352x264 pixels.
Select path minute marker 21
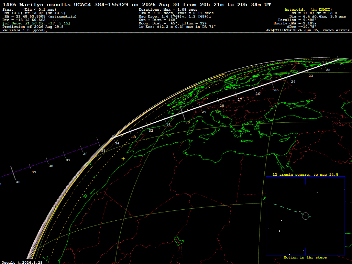click(x=342, y=64)
